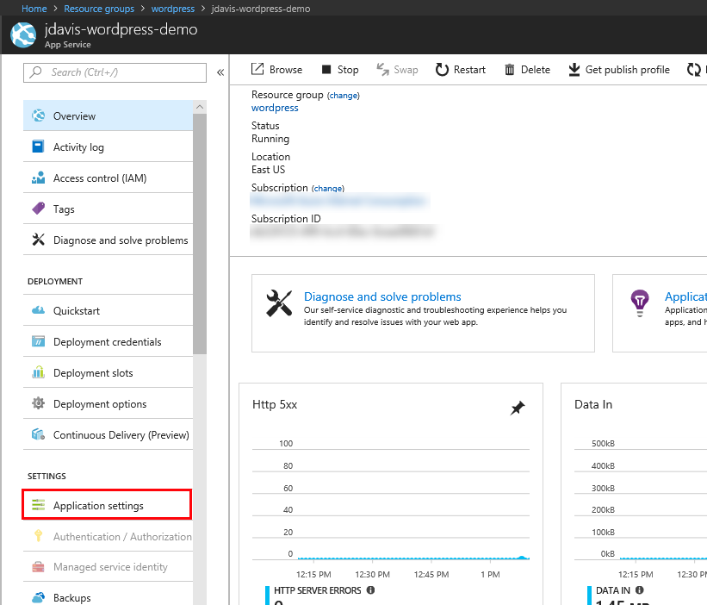Click the Browse external-link icon
Image resolution: width=707 pixels, height=605 pixels.
[257, 69]
